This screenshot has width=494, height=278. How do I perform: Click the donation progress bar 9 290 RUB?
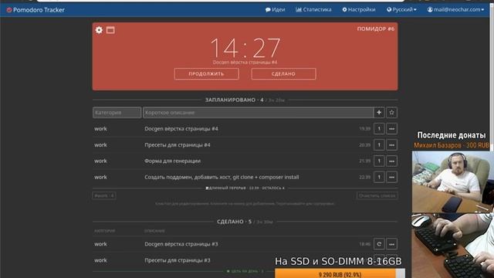pyautogui.click(x=340, y=273)
